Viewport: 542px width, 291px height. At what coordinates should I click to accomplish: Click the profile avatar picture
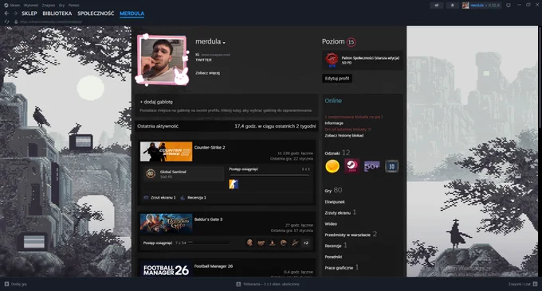tap(163, 60)
